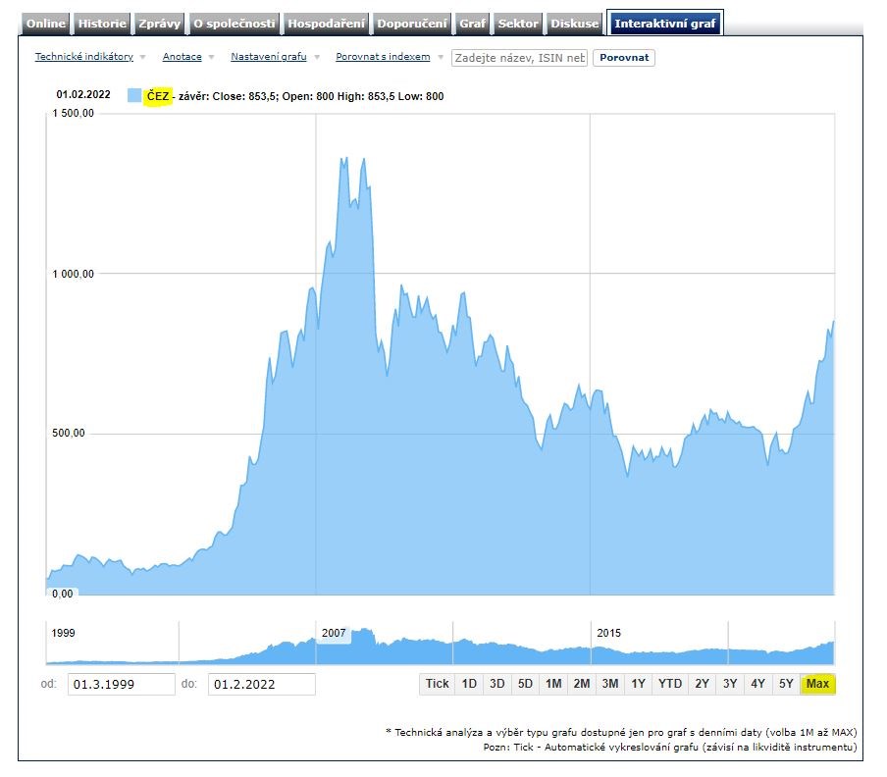
Task: Select the Max time range
Action: pos(817,684)
